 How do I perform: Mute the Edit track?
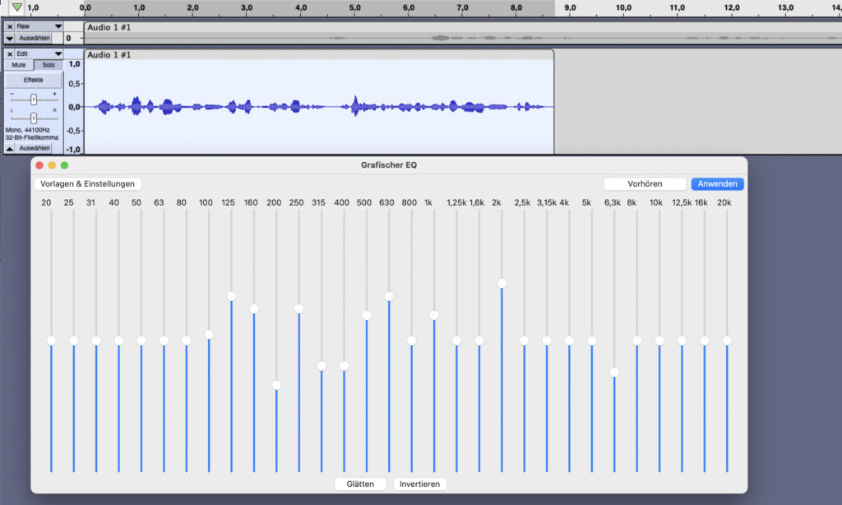(19, 65)
